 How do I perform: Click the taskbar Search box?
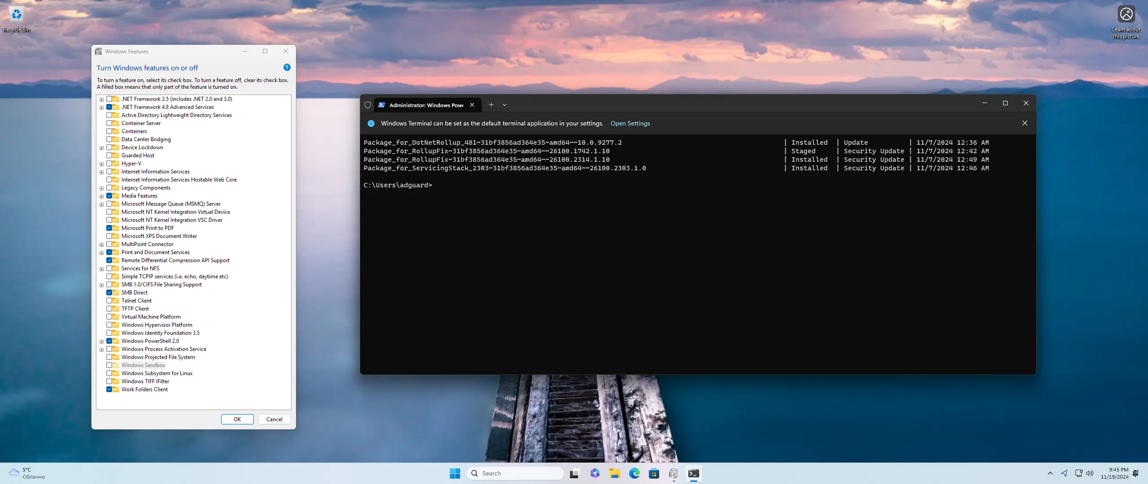(516, 474)
